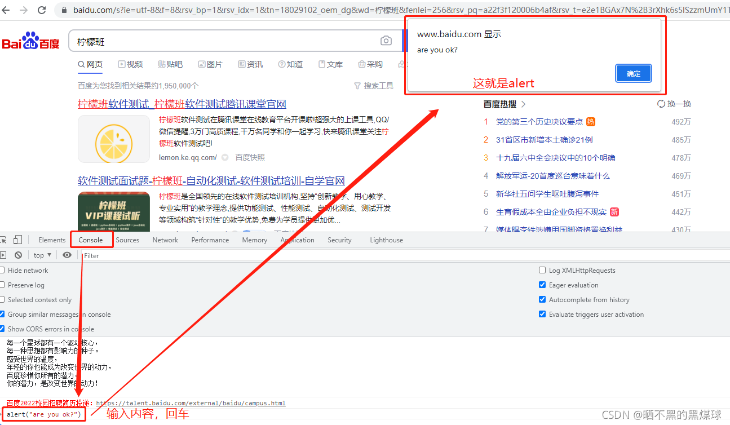Click the site padlock icon in address bar
Image resolution: width=730 pixels, height=425 pixels.
pos(64,10)
